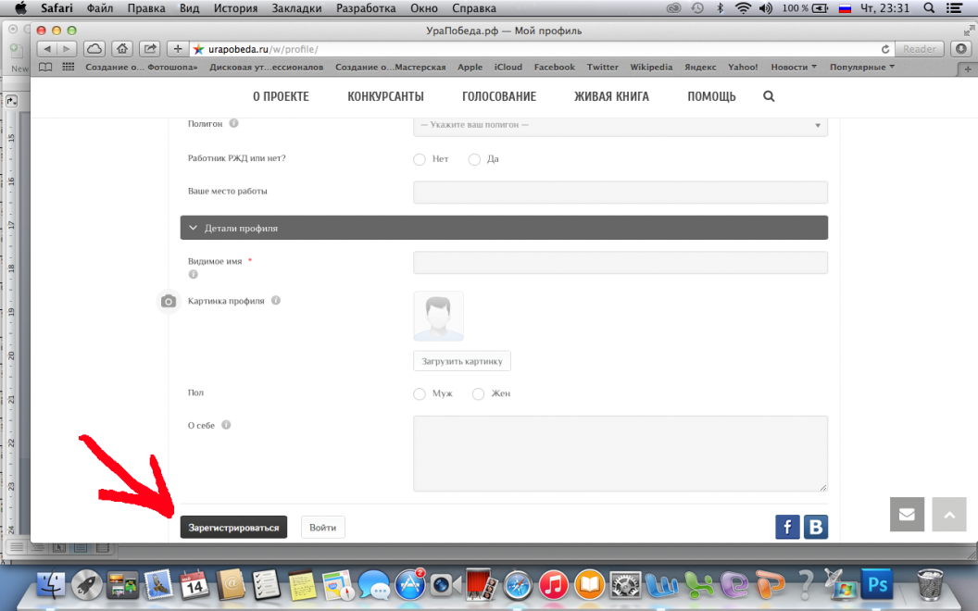The image size is (978, 611).
Task: Open App Store from the Dock
Action: point(409,585)
